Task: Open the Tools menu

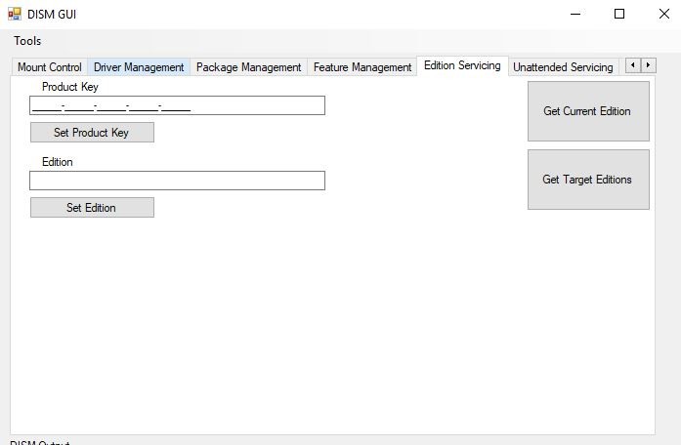Action: point(27,41)
